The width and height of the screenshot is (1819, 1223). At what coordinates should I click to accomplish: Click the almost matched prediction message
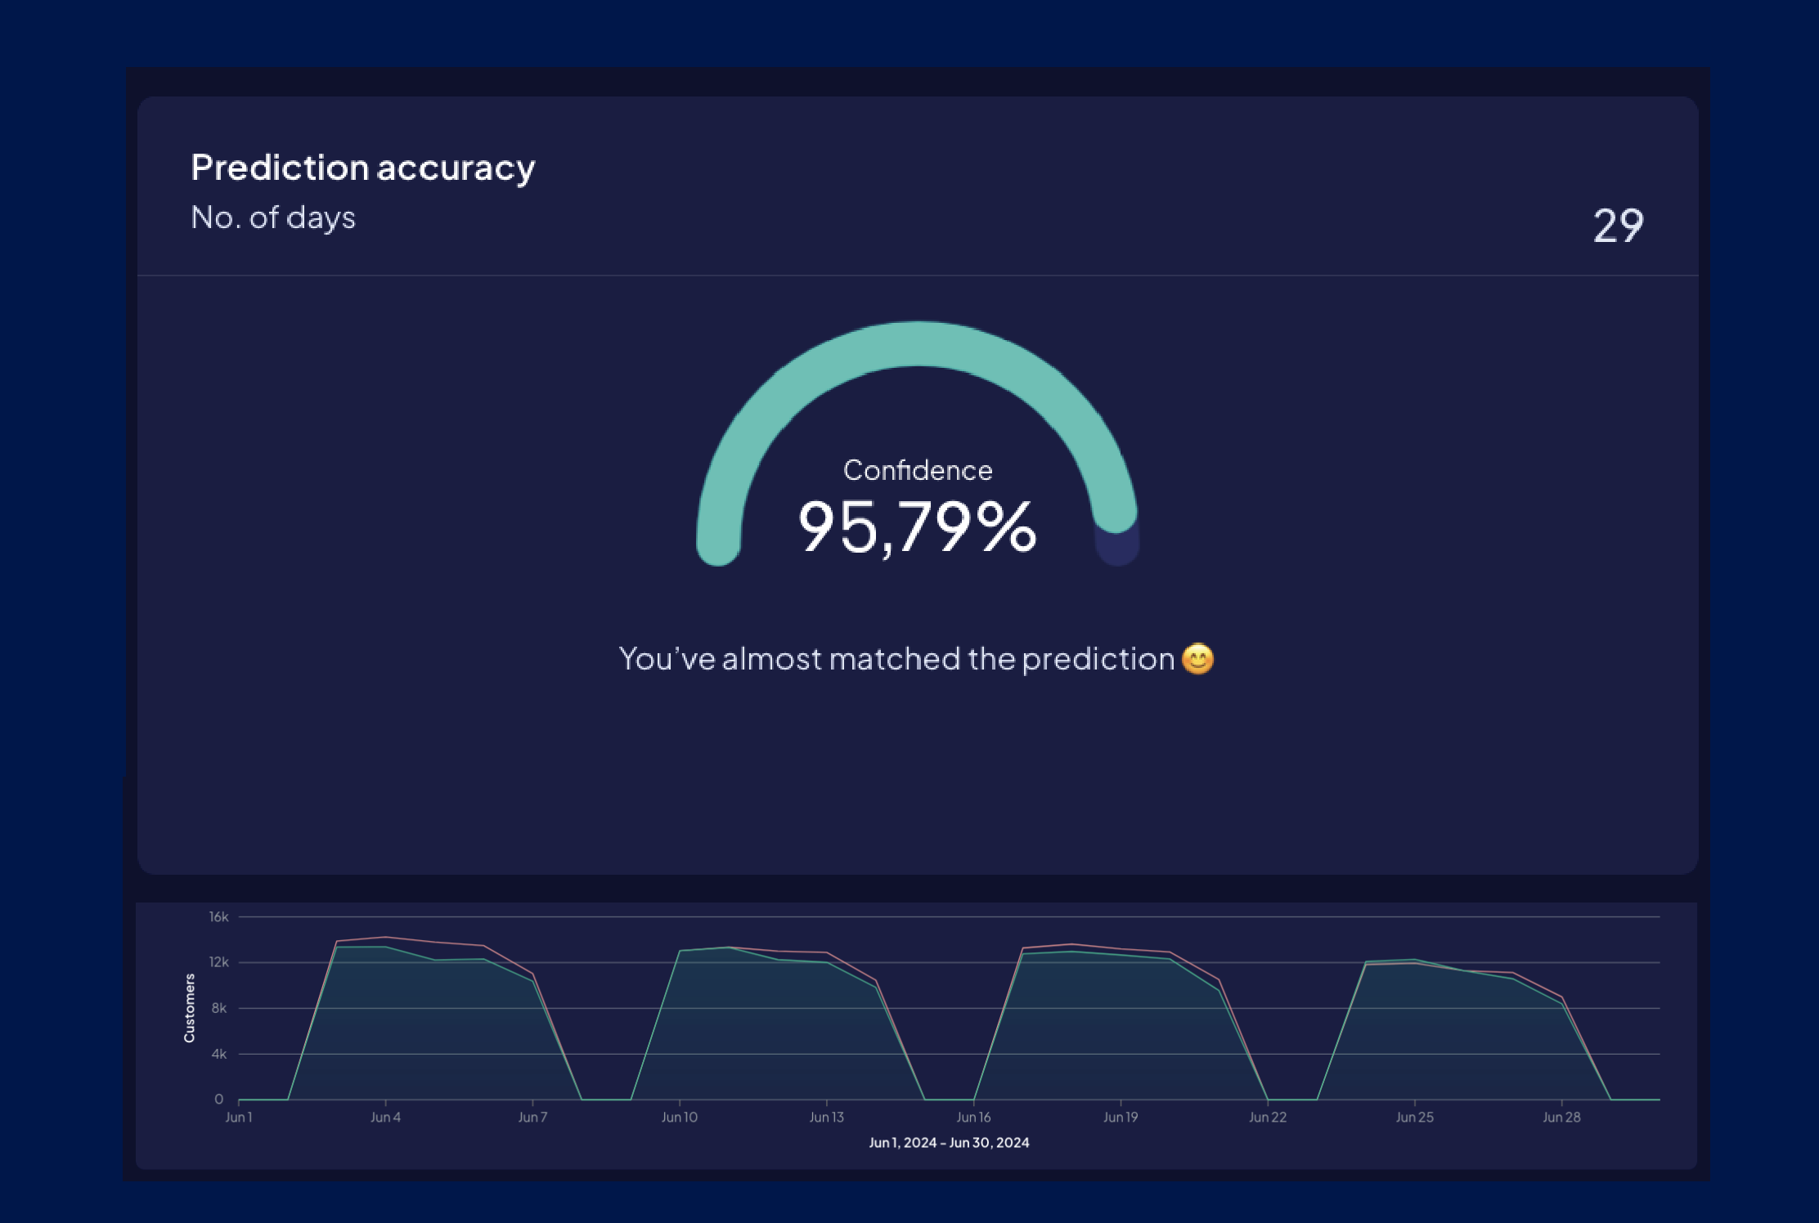(896, 659)
